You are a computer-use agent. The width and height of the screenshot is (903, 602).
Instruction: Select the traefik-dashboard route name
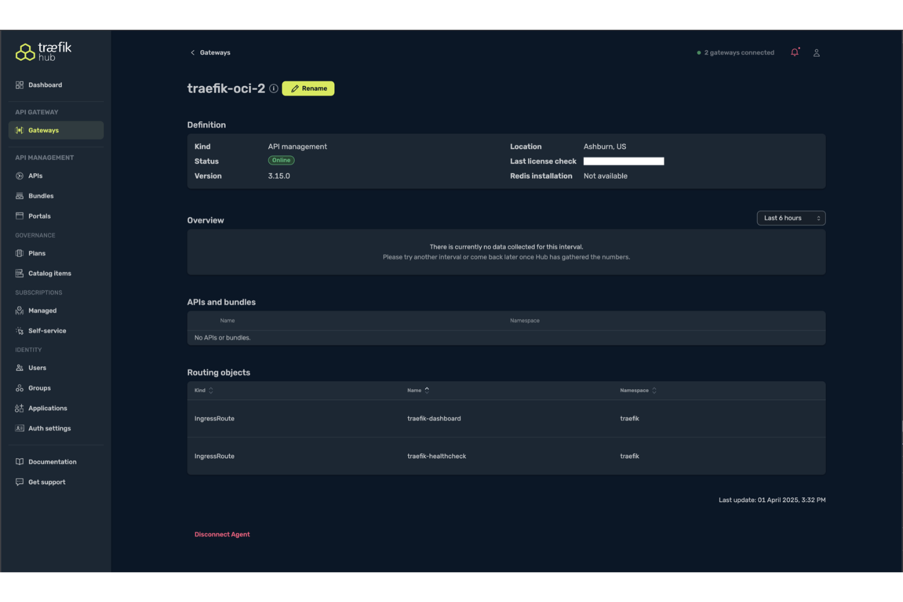[434, 418]
